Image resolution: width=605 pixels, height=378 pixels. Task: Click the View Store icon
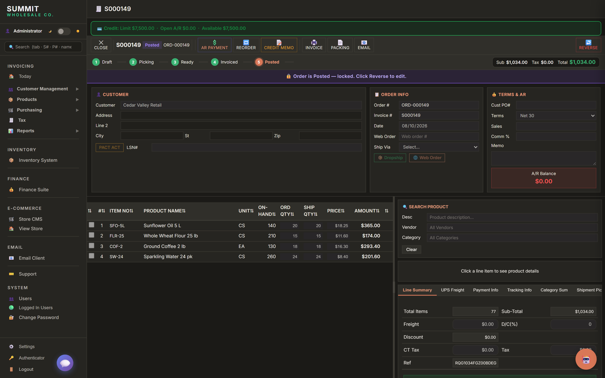point(11,229)
